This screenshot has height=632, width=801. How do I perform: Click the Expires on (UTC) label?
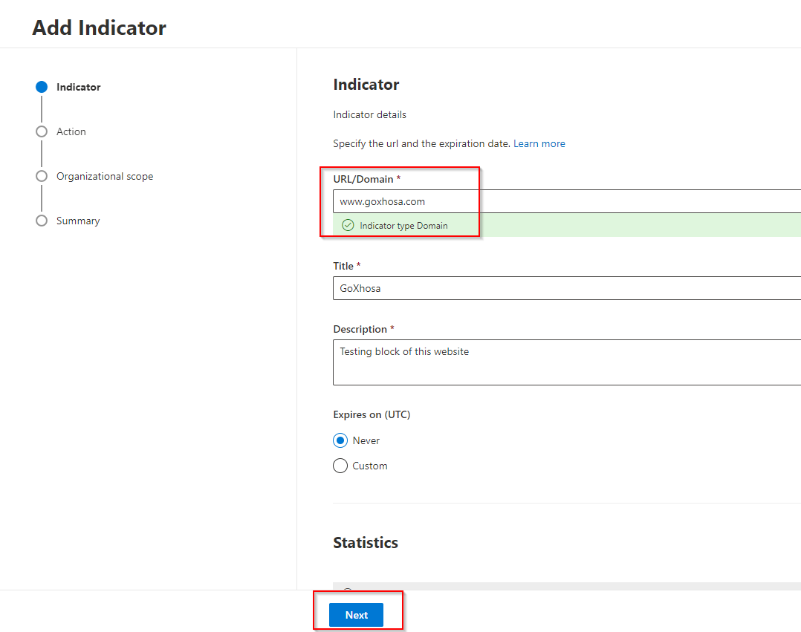coord(372,414)
